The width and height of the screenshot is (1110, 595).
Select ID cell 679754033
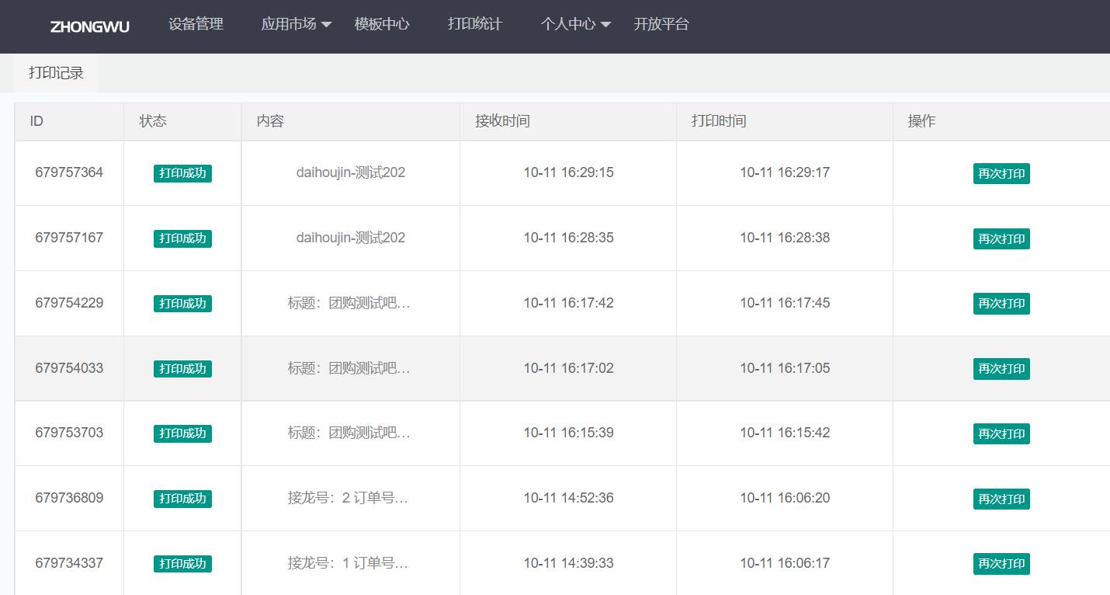click(69, 368)
